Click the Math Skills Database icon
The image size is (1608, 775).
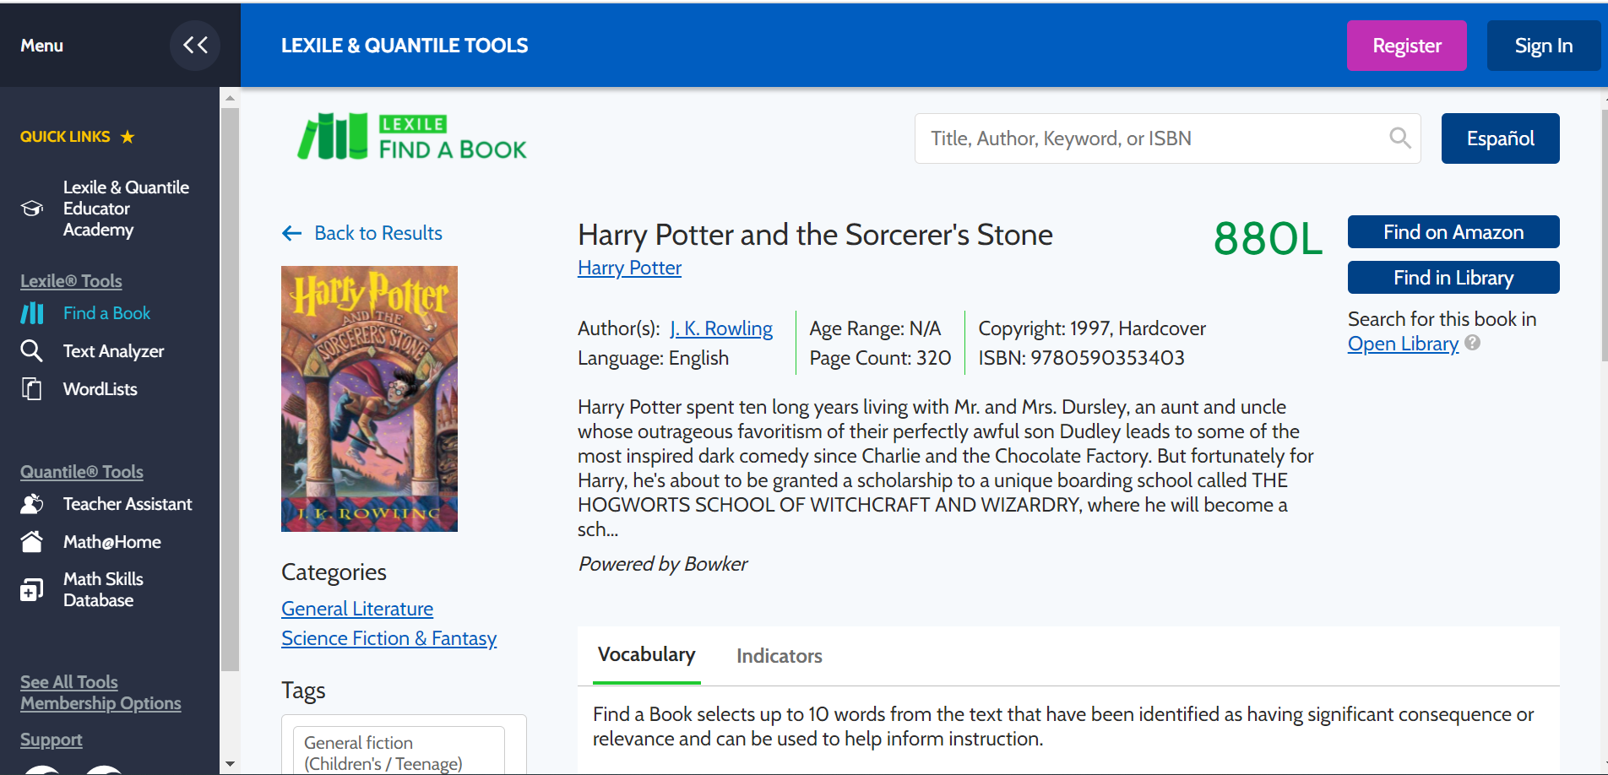pos(32,589)
